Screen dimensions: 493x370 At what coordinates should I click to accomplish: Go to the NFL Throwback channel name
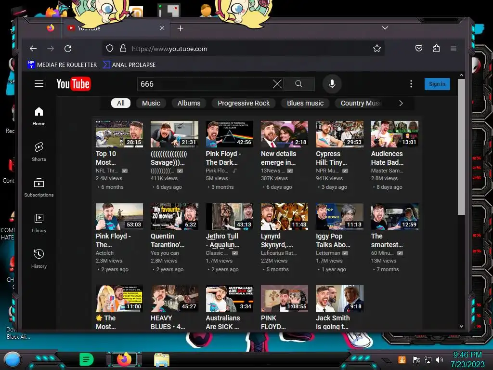coord(107,171)
